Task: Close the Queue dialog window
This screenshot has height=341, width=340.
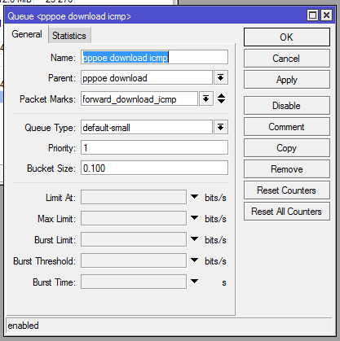Action: tap(326, 15)
